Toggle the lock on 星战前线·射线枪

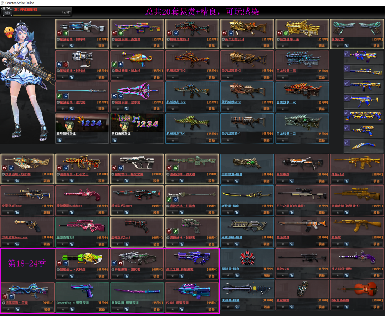[72, 77]
